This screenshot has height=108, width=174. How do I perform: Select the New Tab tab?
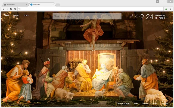coord(42,5)
